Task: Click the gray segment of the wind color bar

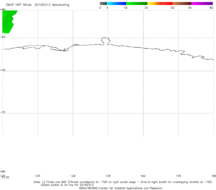Action: [103, 4]
